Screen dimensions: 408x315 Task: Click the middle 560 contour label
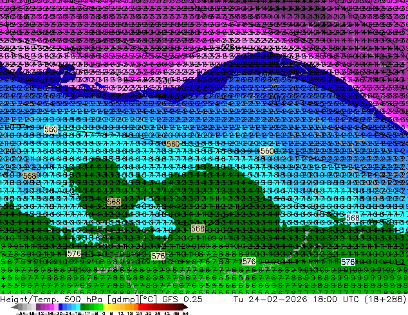[x=172, y=144]
